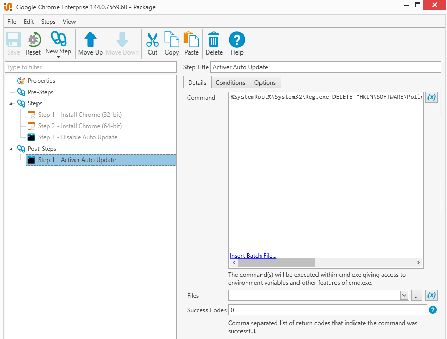
Task: Click the scroll right arrow in Command box
Action: [418, 262]
